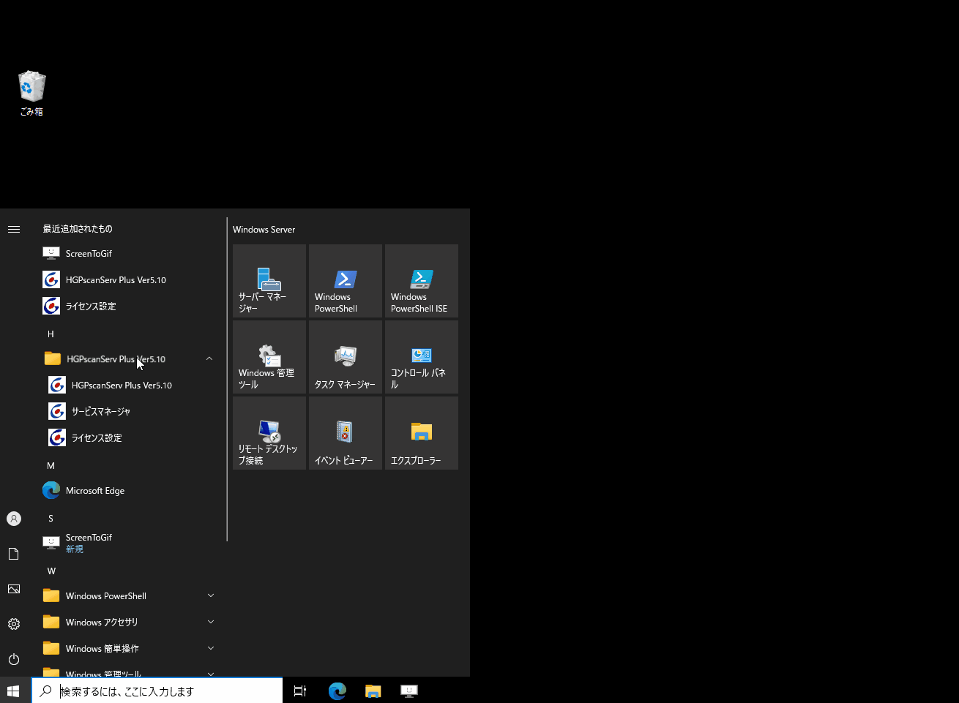Image resolution: width=959 pixels, height=703 pixels.
Task: Launch HGPscanServ Plus Ver5.10 inside the H folder
Action: 130,385
